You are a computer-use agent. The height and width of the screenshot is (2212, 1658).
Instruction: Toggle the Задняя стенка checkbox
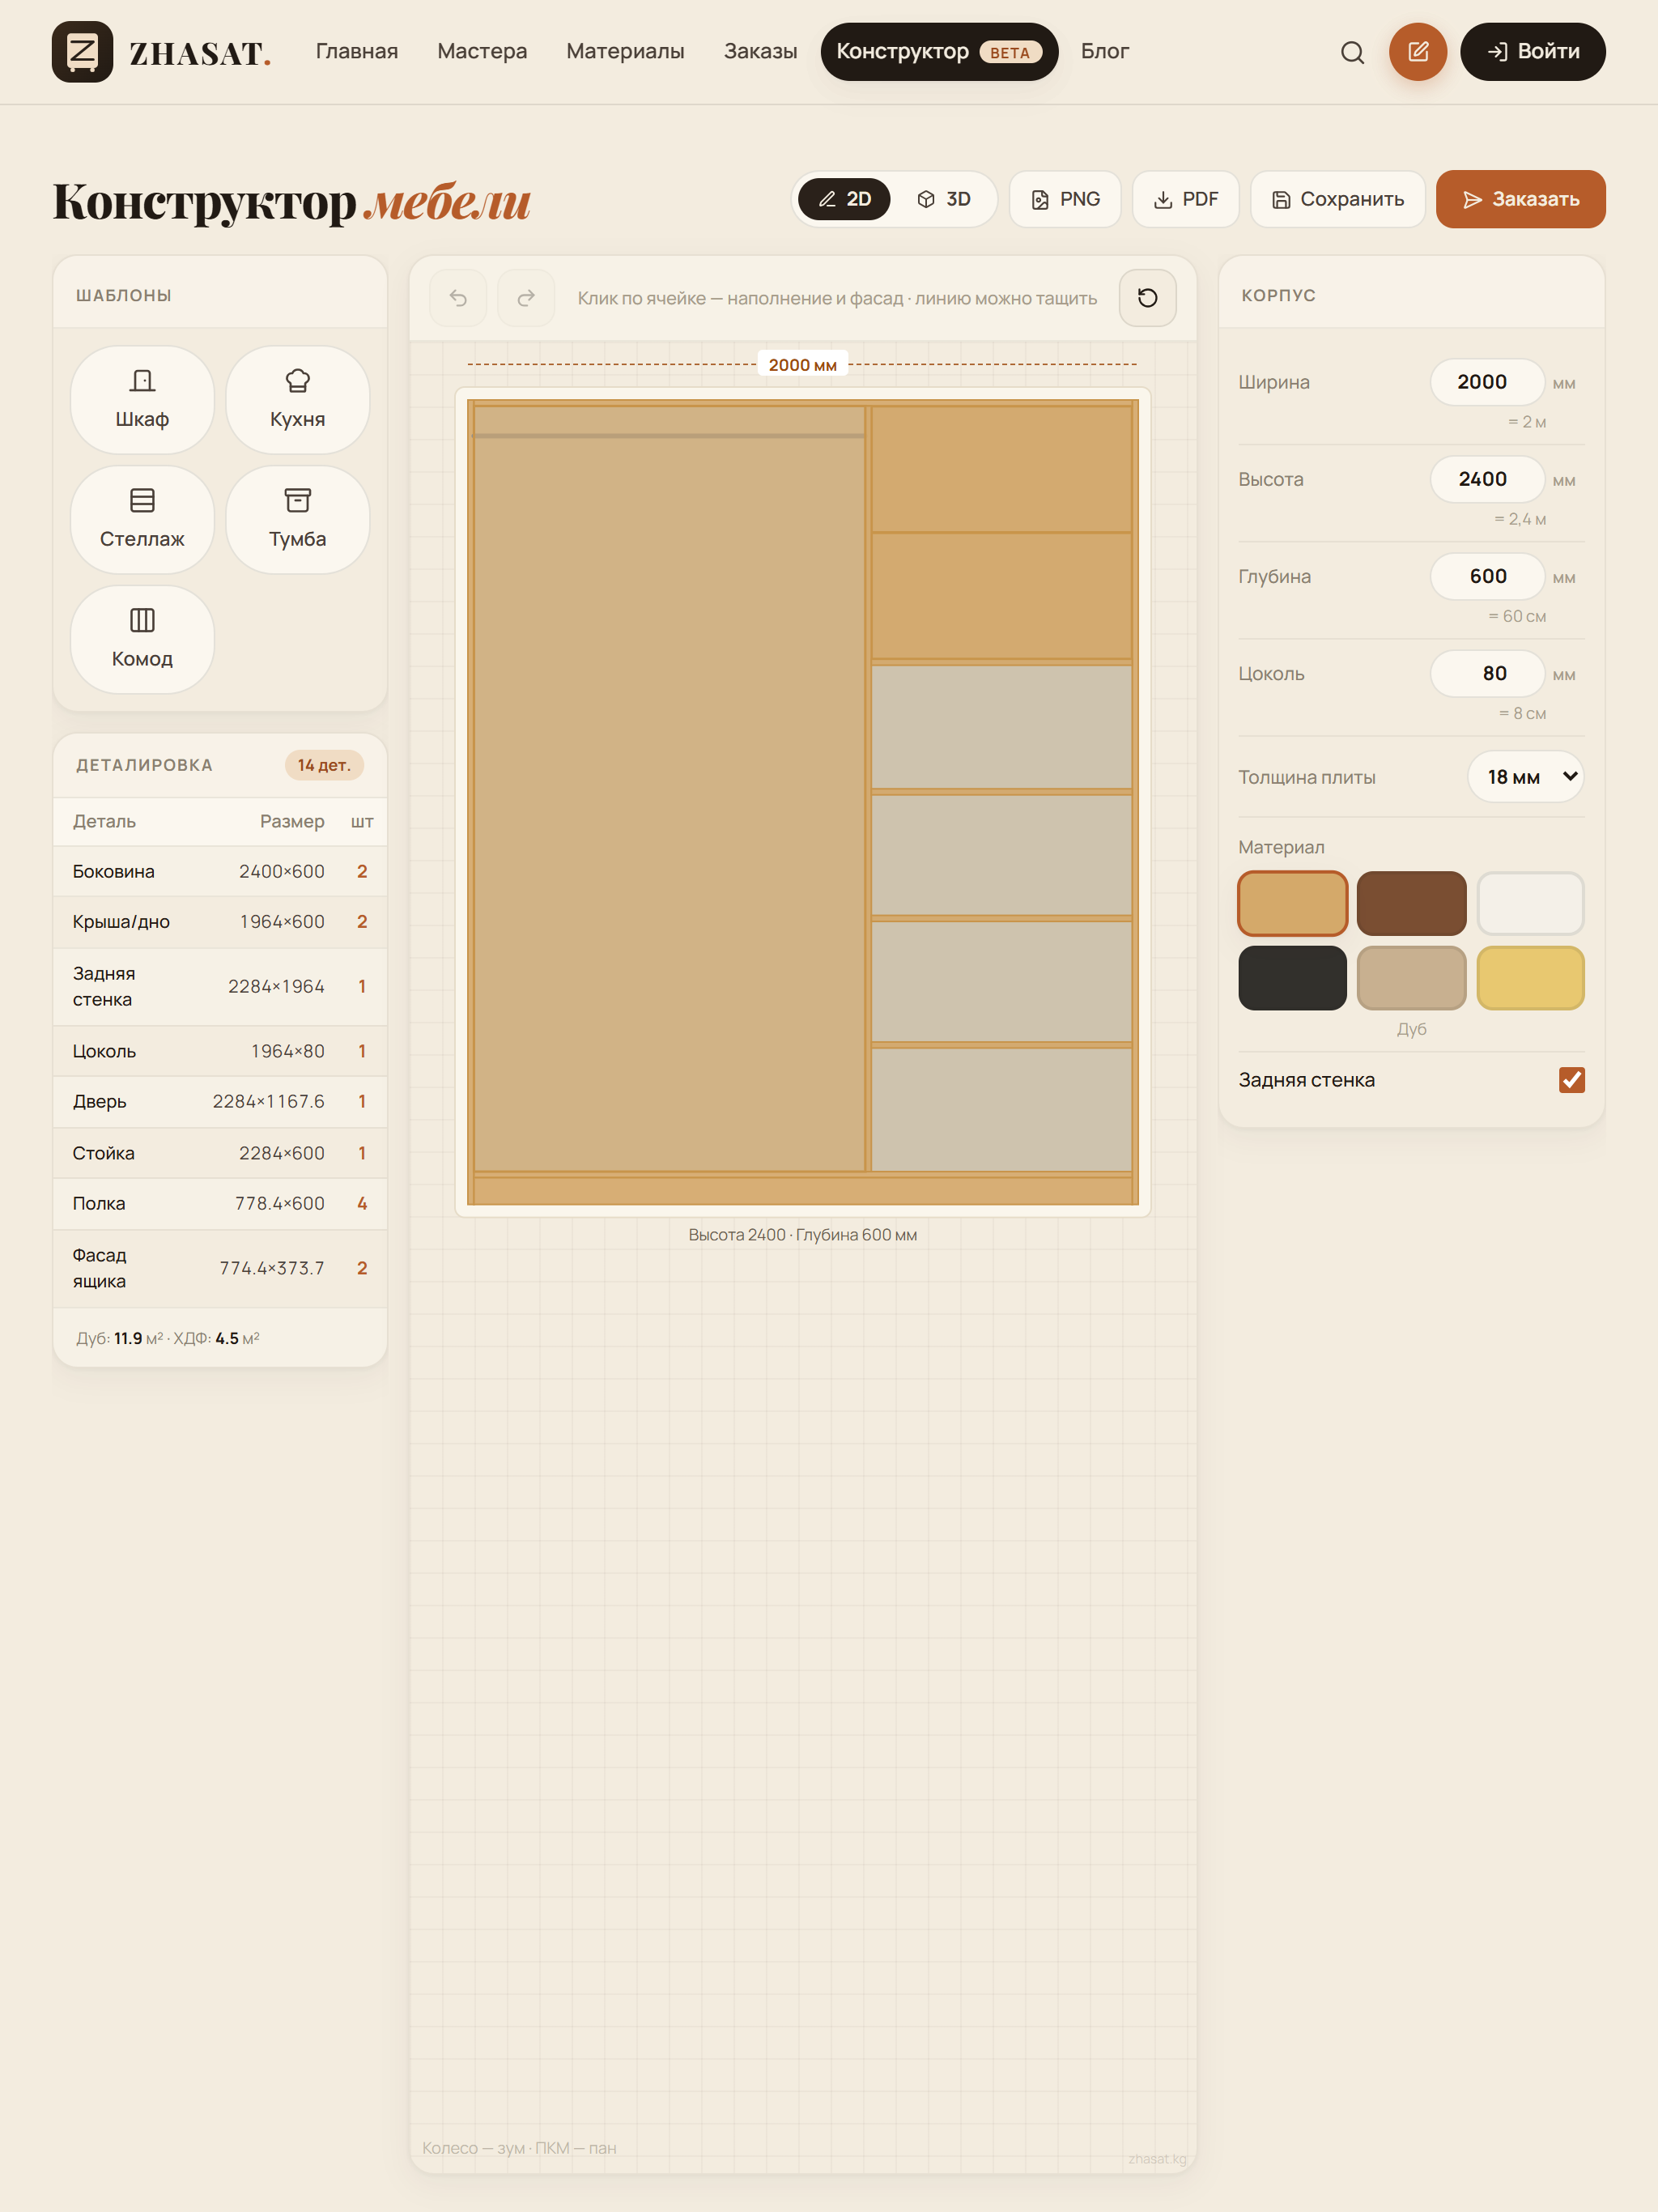1571,1080
